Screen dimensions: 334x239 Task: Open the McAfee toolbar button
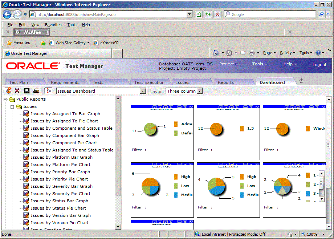32,32
